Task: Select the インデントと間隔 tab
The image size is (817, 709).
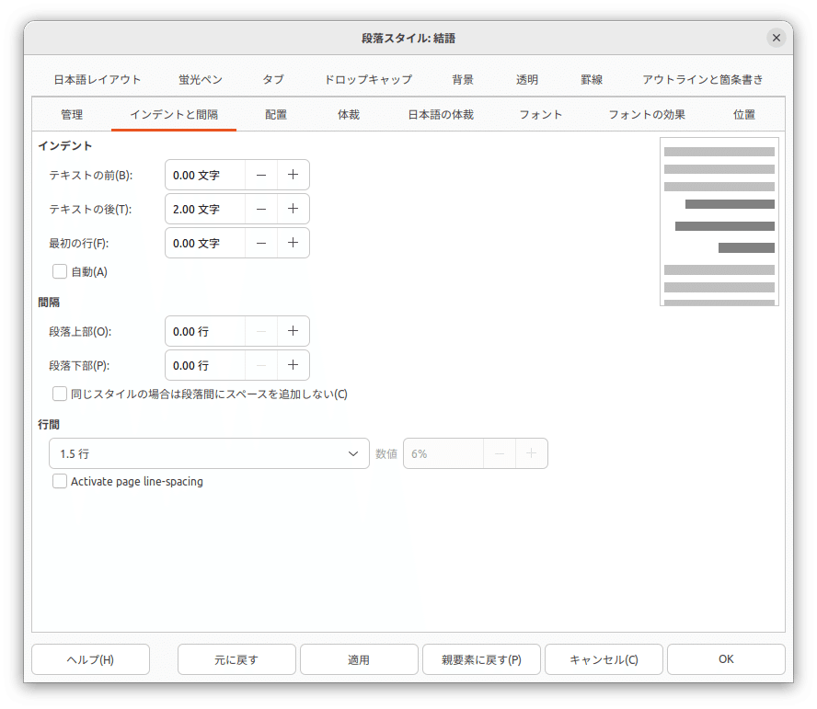Action: [x=174, y=115]
